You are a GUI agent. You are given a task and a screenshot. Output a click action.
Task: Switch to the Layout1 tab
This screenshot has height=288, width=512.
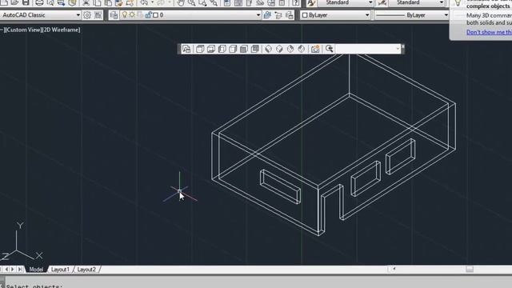61,270
